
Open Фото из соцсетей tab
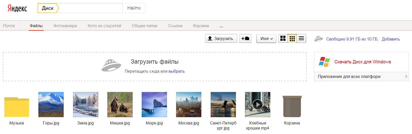click(x=104, y=26)
